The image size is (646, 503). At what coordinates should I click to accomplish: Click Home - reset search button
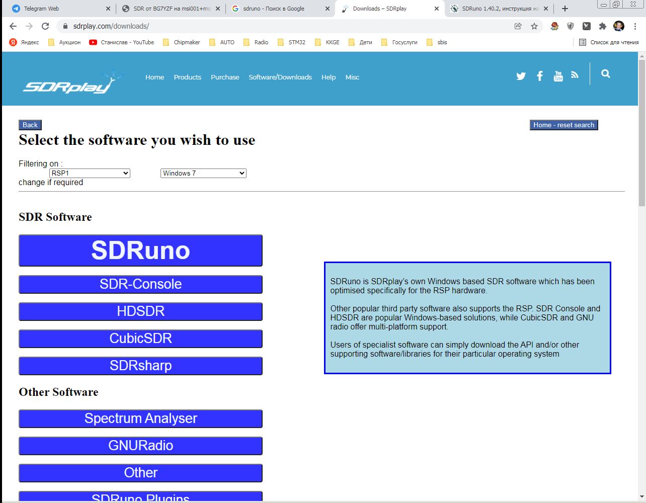tap(563, 125)
